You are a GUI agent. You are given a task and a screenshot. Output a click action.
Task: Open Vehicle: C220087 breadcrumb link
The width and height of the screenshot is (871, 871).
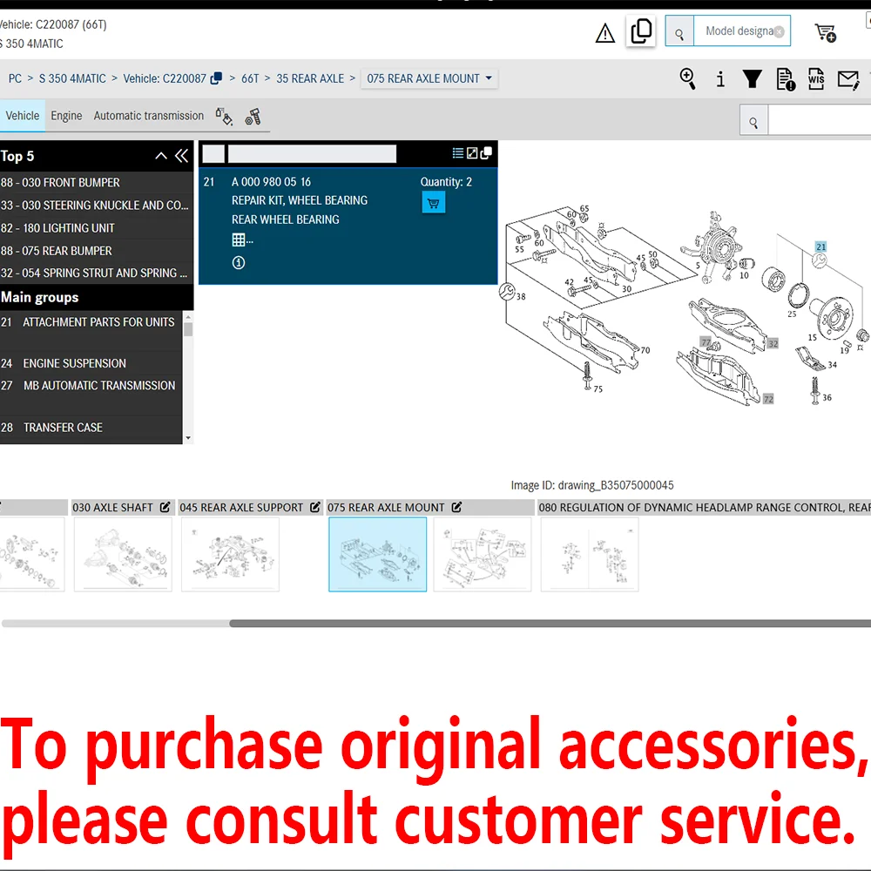165,78
